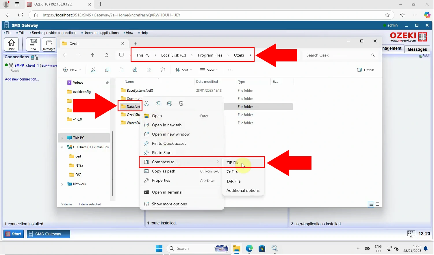This screenshot has width=434, height=255.
Task: Collapse the CD Drive (D:) tree node
Action: pos(62,147)
